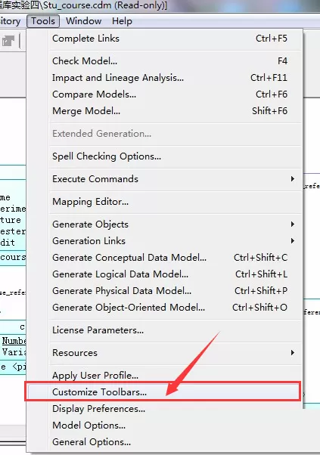Open the Window menu
This screenshot has width=320, height=455.
(84, 21)
